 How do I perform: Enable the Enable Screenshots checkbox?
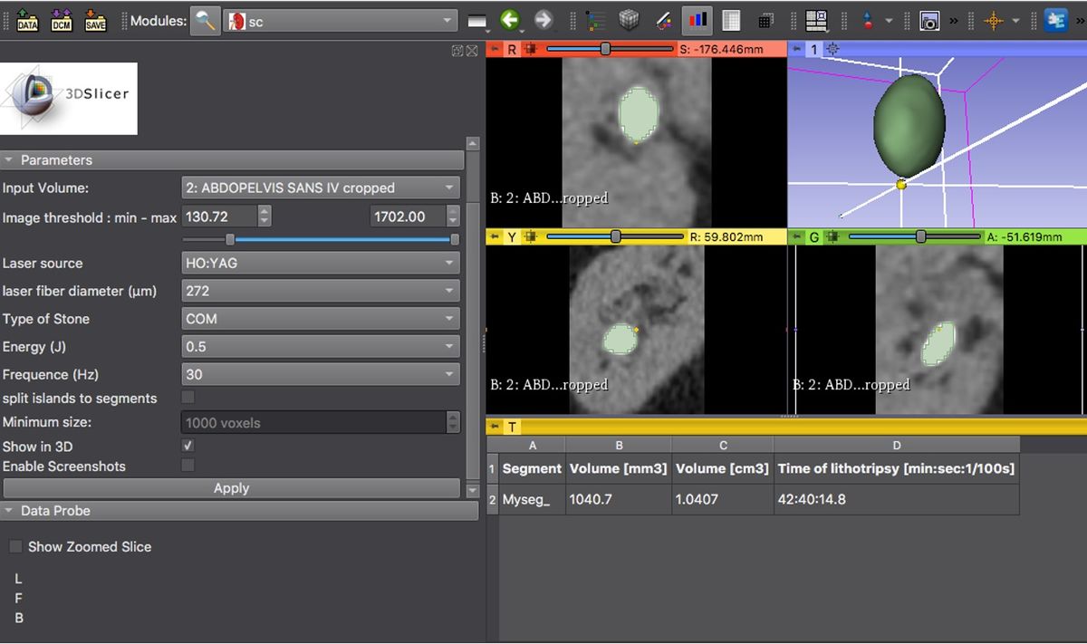point(188,466)
